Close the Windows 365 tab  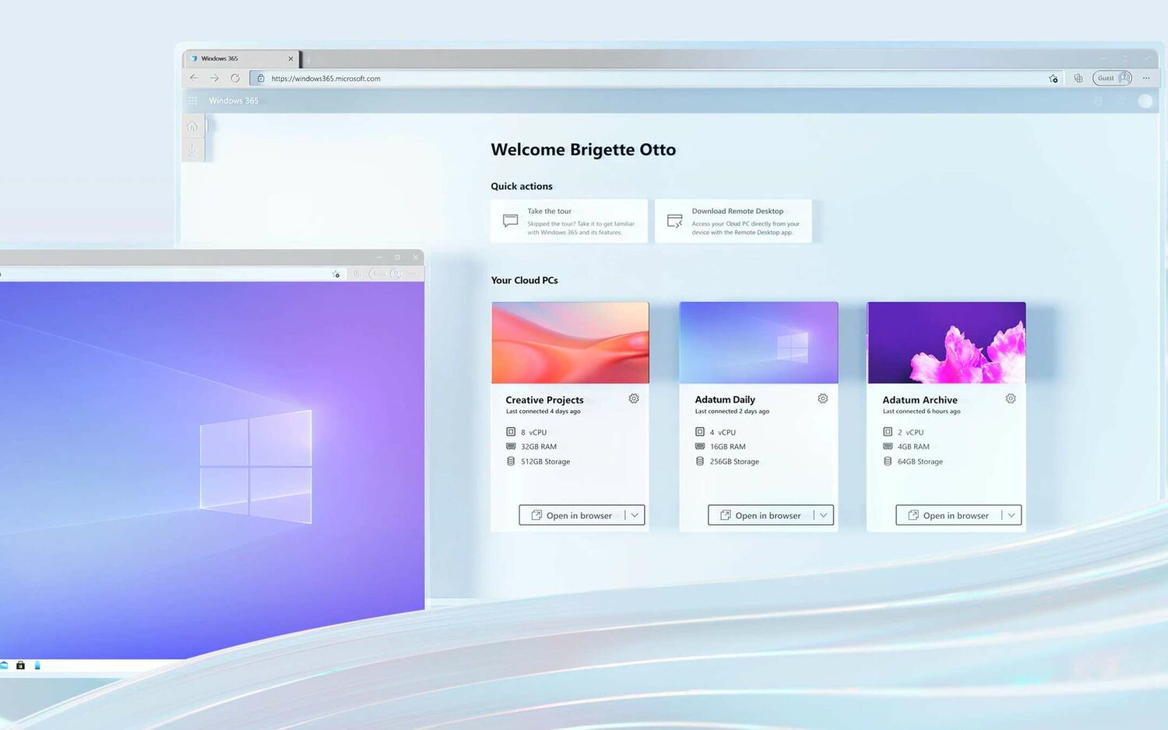[x=290, y=58]
